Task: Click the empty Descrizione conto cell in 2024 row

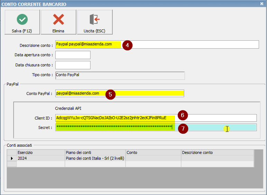Action: tap(218, 158)
